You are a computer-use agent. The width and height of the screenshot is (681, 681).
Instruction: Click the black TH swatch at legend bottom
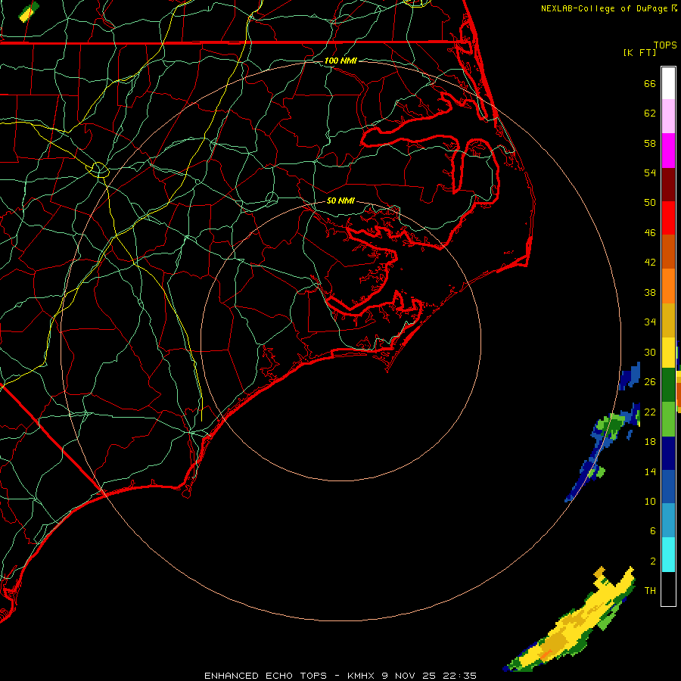pos(668,589)
